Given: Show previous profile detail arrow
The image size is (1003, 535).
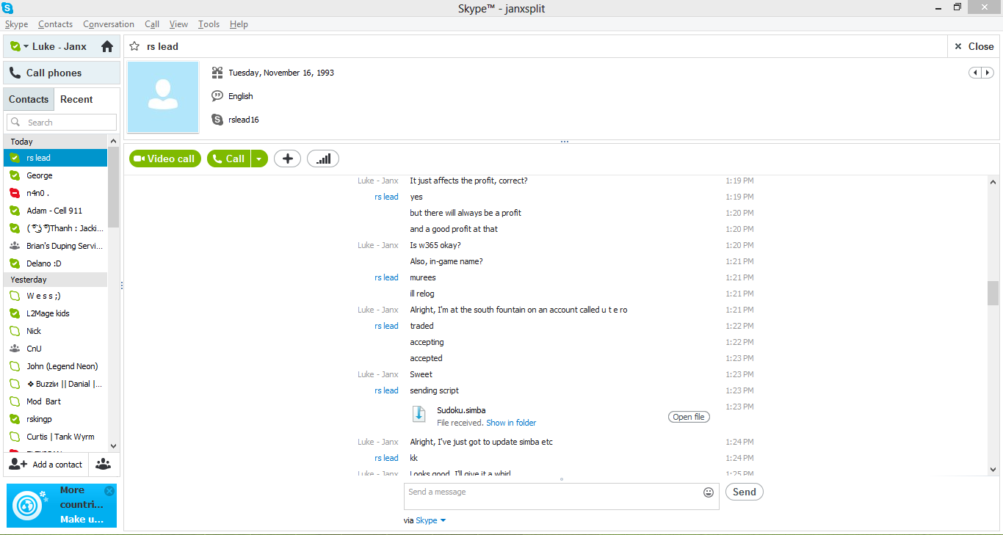Looking at the screenshot, I should (x=975, y=73).
